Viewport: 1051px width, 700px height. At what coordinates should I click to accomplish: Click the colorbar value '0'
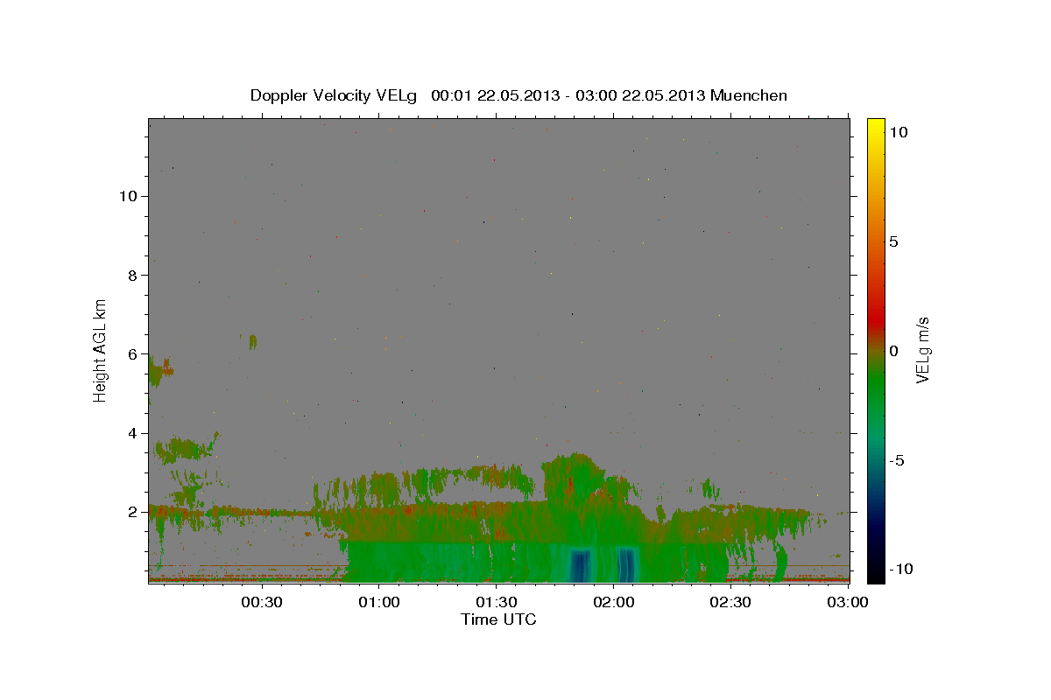893,351
